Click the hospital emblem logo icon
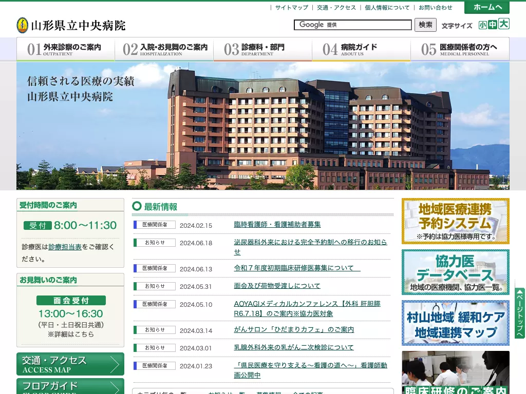526x394 pixels. [22, 26]
